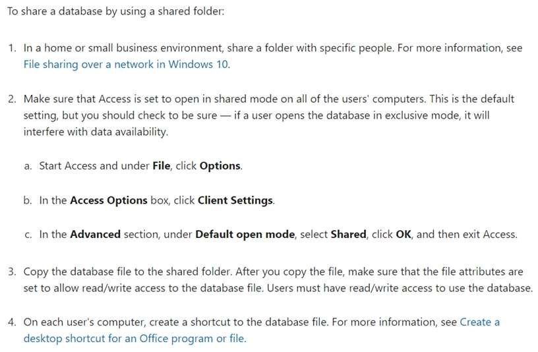Image resolution: width=538 pixels, height=352 pixels.
Task: Open the File sharing over a network link
Action: (127, 65)
